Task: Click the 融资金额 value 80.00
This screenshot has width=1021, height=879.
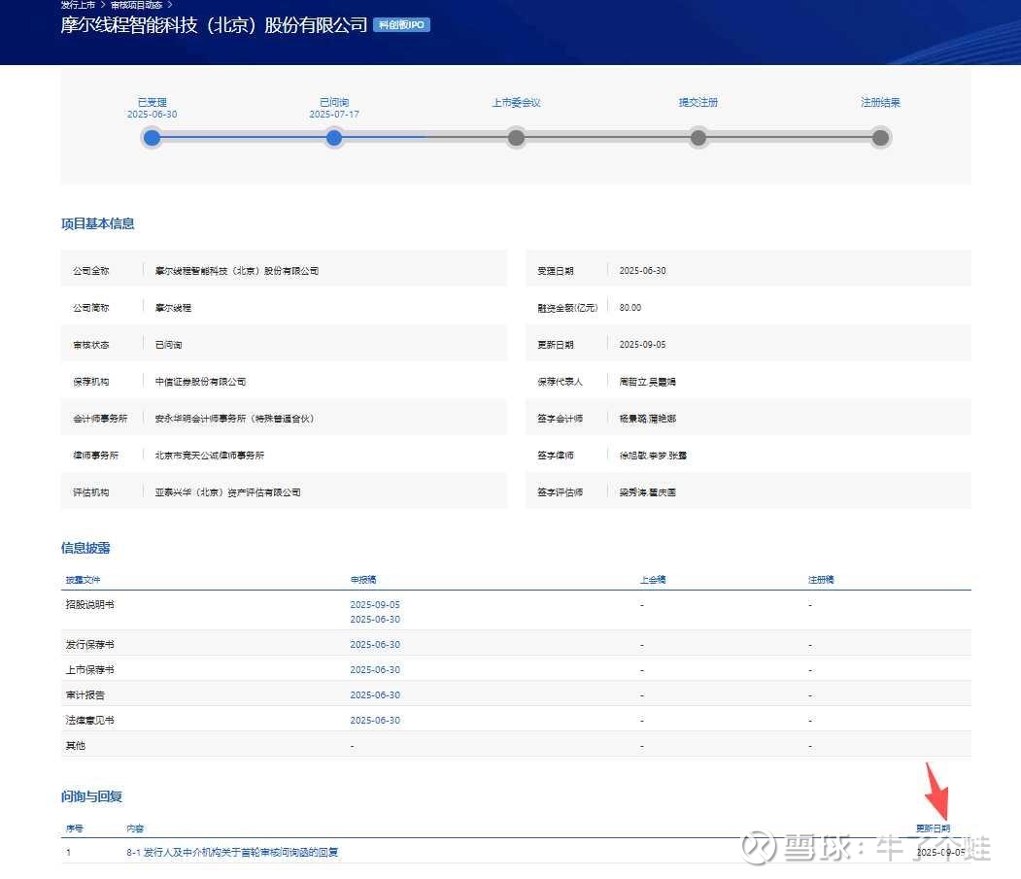Action: coord(630,307)
